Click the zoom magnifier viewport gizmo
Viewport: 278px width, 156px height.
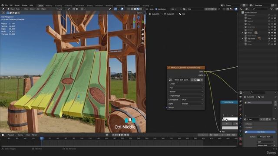coord(142,30)
